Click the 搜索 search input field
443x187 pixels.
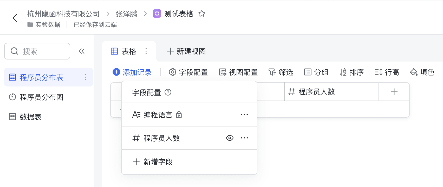tap(37, 51)
